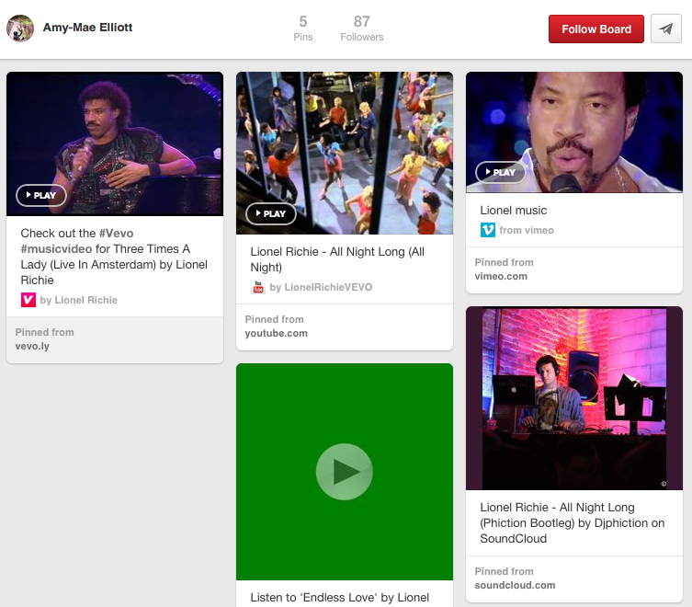This screenshot has width=692, height=607.
Task: Open the vimeo.com pinned-from source
Action: click(501, 276)
